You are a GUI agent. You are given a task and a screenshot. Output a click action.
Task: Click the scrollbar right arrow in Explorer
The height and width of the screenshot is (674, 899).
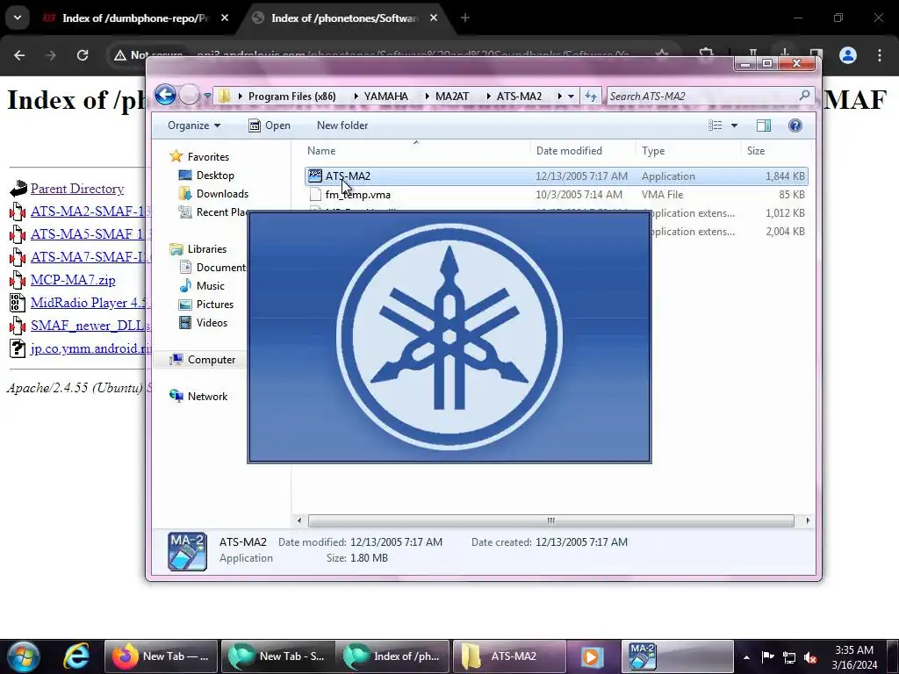point(808,520)
